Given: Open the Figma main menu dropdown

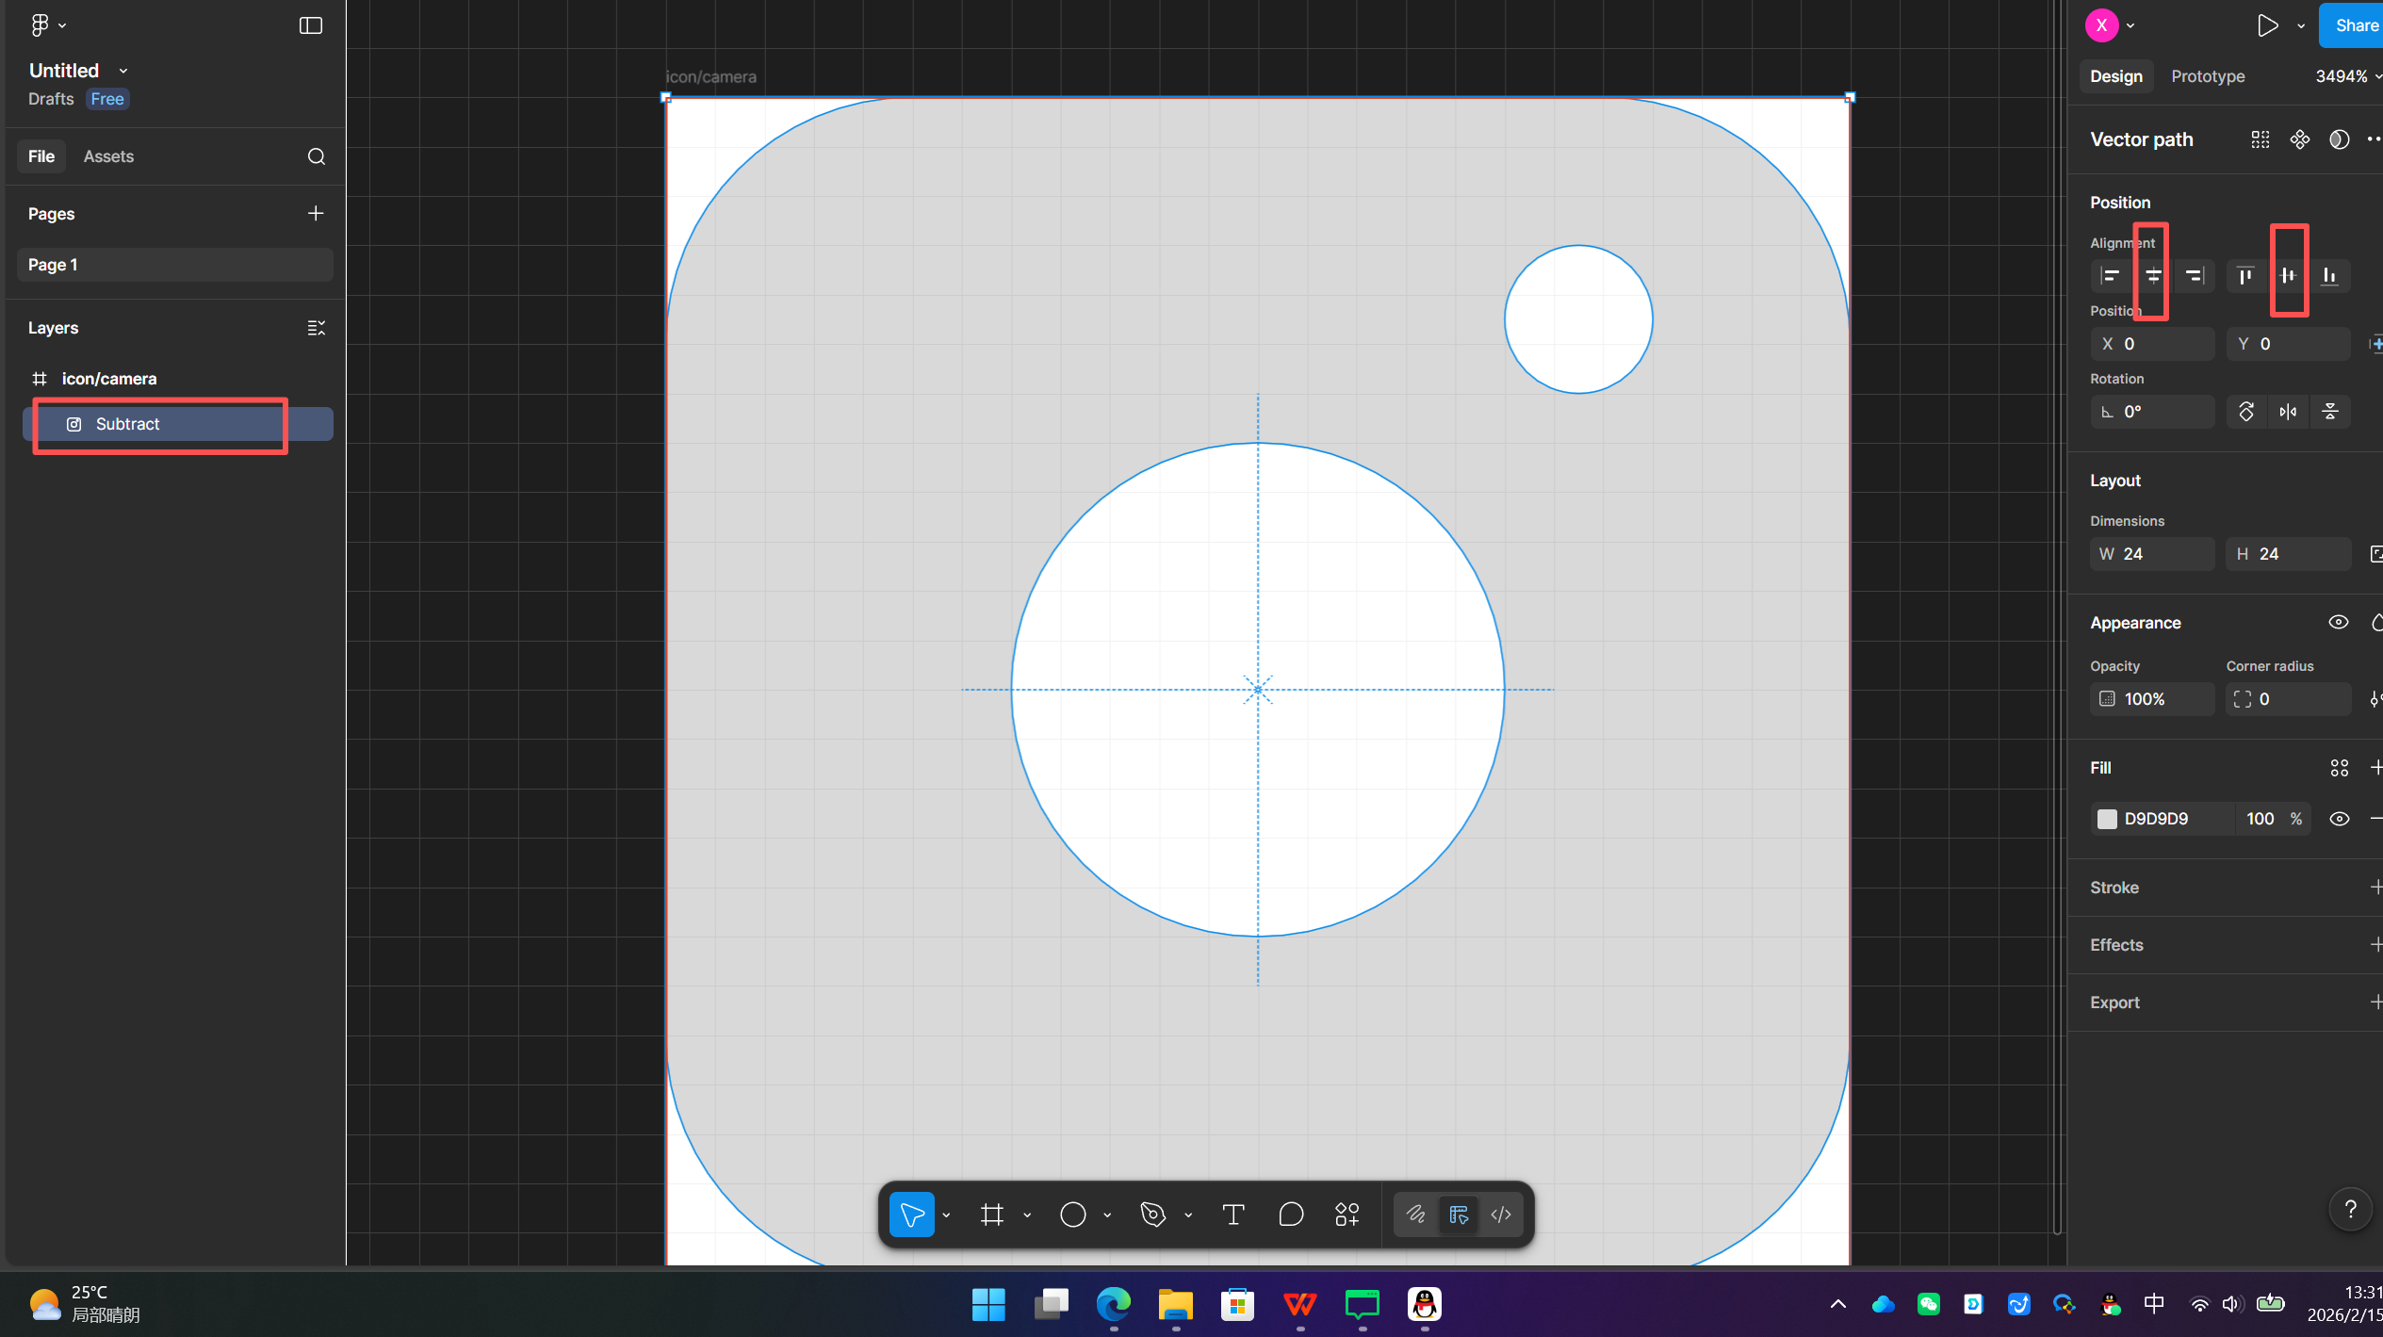Looking at the screenshot, I should click(x=47, y=25).
